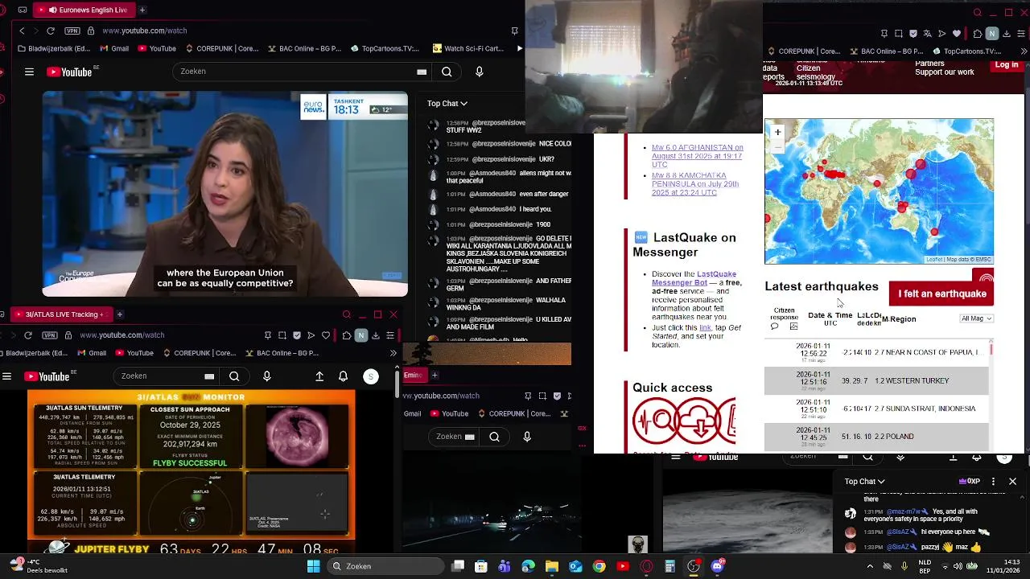Screen dimensions: 1030x579
Task: Expand bookmarks overflow chevron in 3I/ATLAS window
Action: point(393,353)
